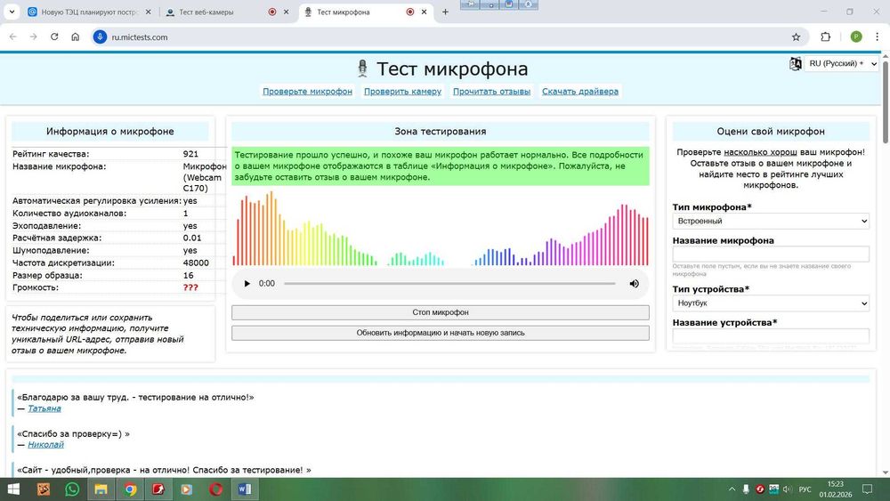Click the quality rating value '921'

[190, 154]
